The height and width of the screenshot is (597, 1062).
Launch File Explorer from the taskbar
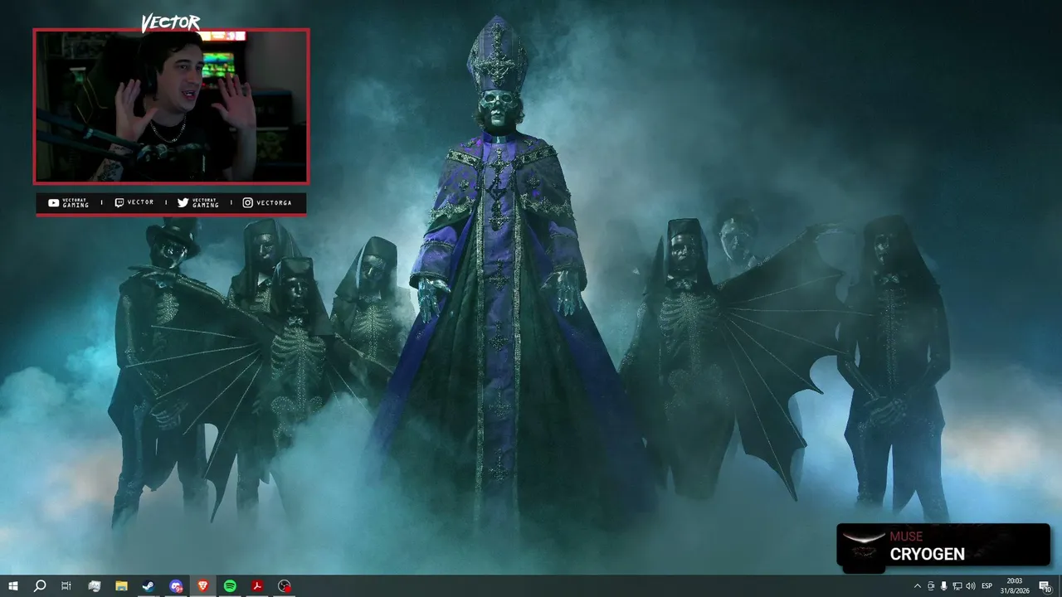(x=121, y=586)
